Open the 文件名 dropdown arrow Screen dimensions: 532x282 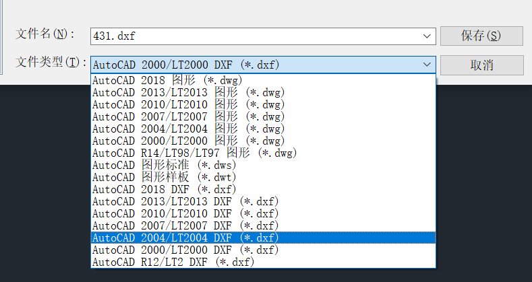click(x=427, y=36)
